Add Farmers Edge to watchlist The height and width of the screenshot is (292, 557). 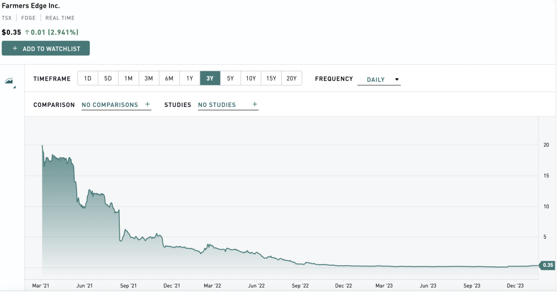[x=46, y=48]
